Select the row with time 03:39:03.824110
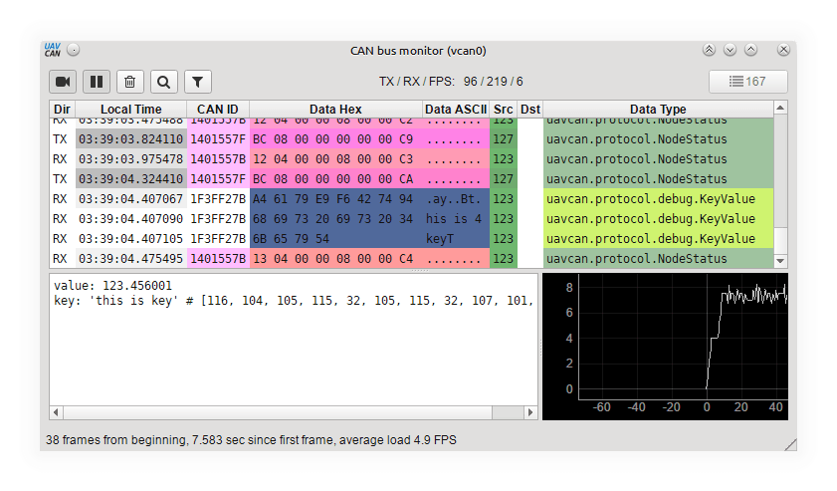Screen dimensions: 837x491 412,139
